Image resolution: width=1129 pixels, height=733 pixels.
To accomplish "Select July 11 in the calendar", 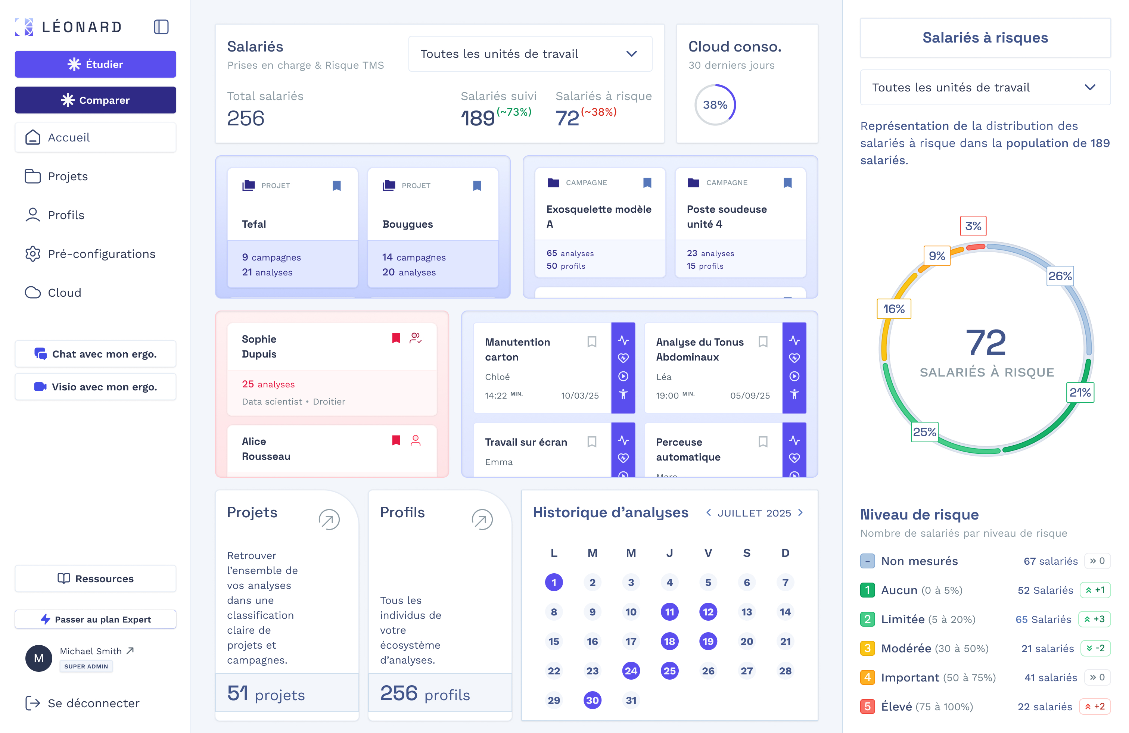I will click(x=669, y=612).
